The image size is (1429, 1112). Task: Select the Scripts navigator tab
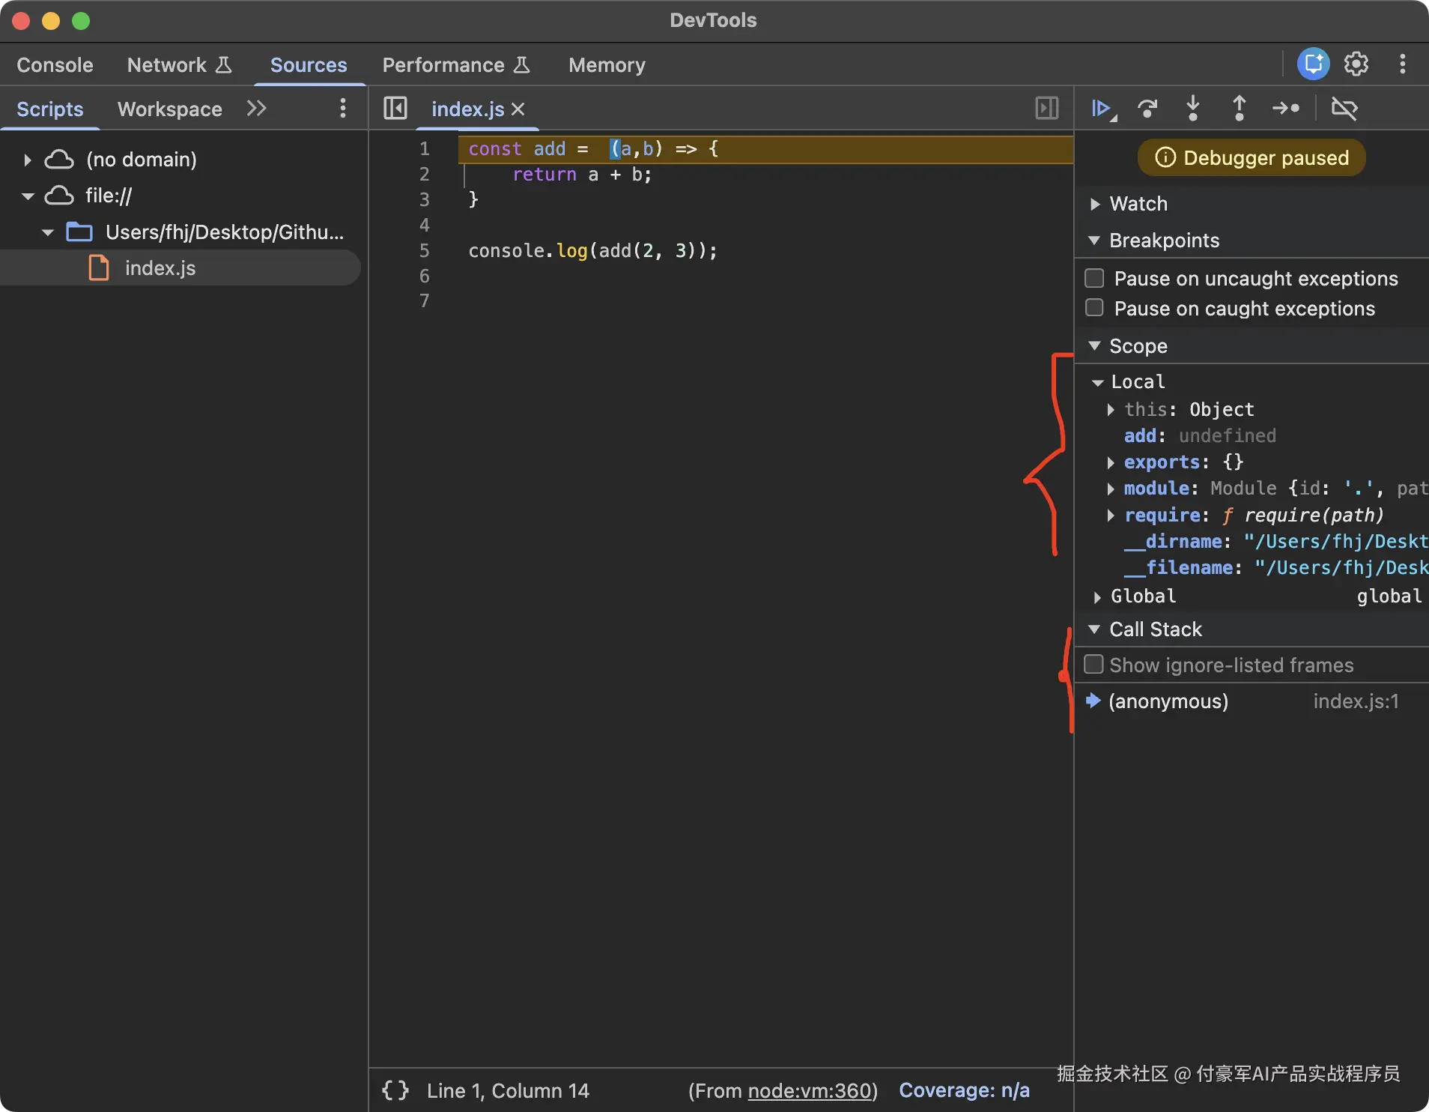click(50, 109)
